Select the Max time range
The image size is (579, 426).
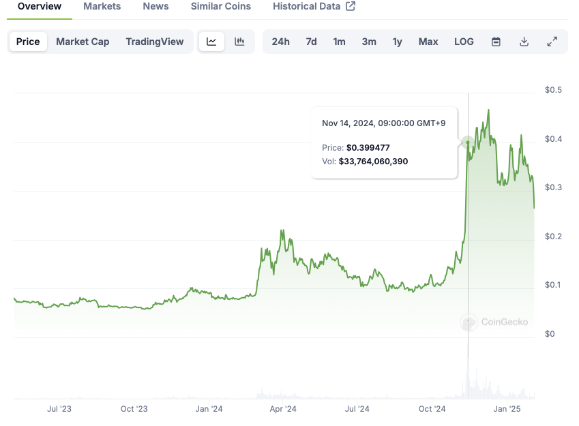pyautogui.click(x=428, y=42)
